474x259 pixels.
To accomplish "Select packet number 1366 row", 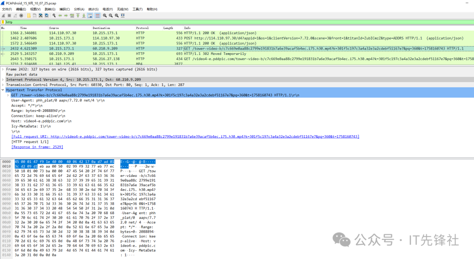I will [237, 33].
